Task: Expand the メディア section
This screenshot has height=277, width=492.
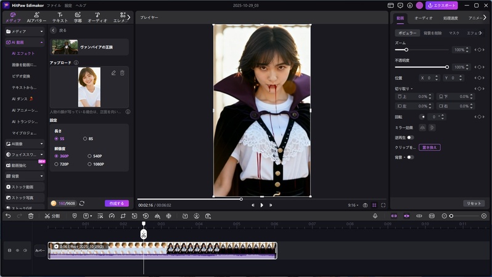Action: 25,31
